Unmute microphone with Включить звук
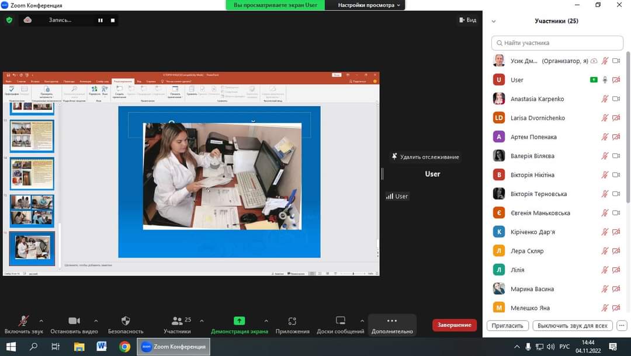 point(23,321)
